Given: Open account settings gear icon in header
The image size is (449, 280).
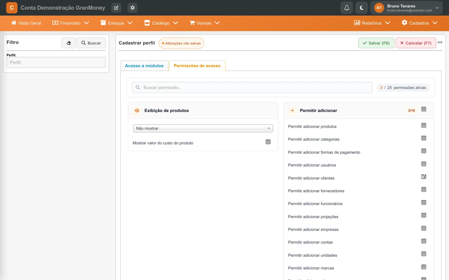Looking at the screenshot, I should click(x=132, y=8).
